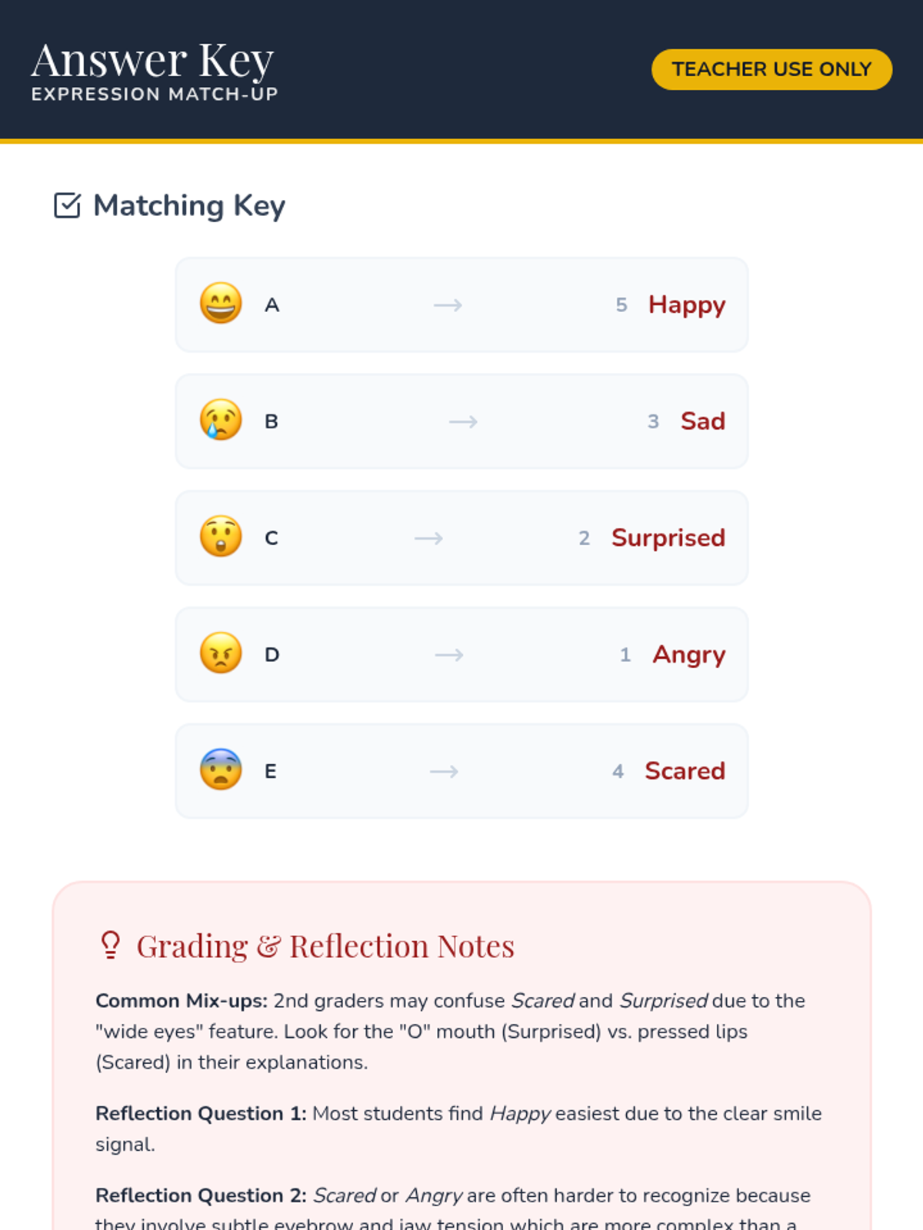Image resolution: width=923 pixels, height=1230 pixels.
Task: Select the Scared answer label
Action: click(x=685, y=771)
